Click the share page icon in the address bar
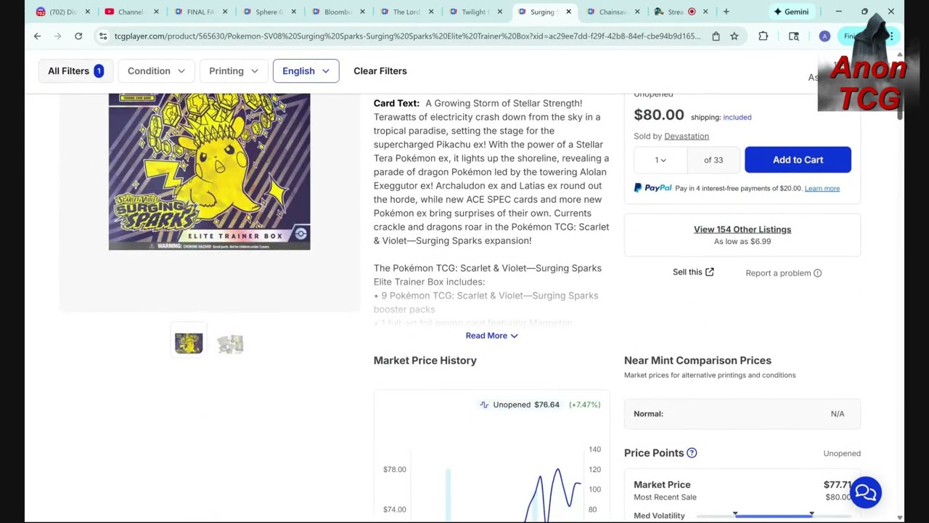 [716, 36]
